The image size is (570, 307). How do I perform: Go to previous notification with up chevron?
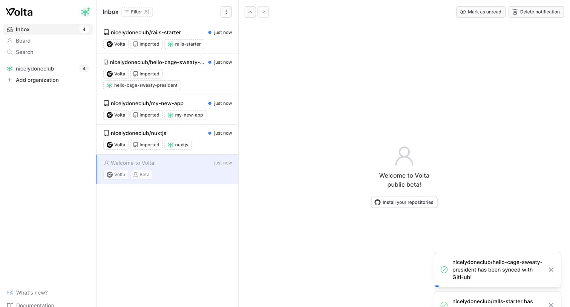click(250, 12)
